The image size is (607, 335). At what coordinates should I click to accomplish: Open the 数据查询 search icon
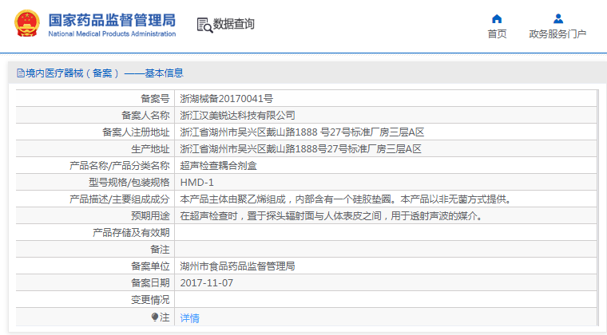(204, 25)
